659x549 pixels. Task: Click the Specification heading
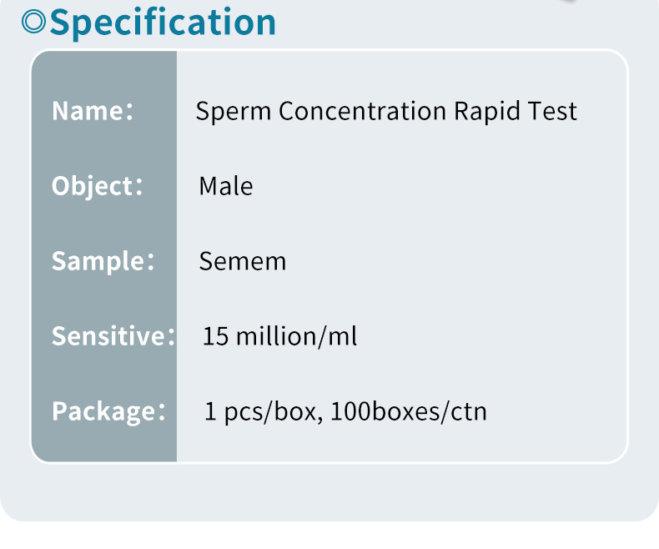pos(163,23)
